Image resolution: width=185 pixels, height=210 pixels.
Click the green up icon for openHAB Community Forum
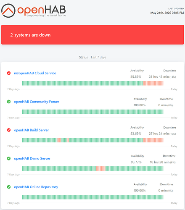coord(9,102)
